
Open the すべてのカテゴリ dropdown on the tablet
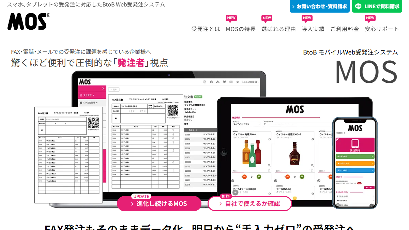246,124
